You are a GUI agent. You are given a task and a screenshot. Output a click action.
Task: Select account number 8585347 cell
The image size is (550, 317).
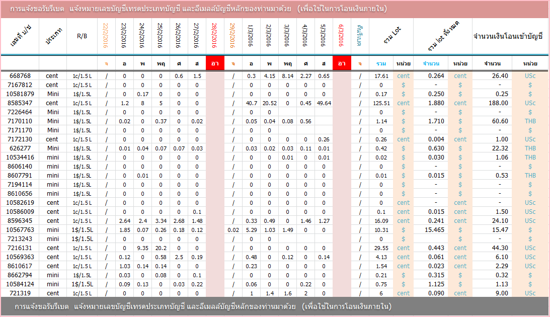pos(20,103)
